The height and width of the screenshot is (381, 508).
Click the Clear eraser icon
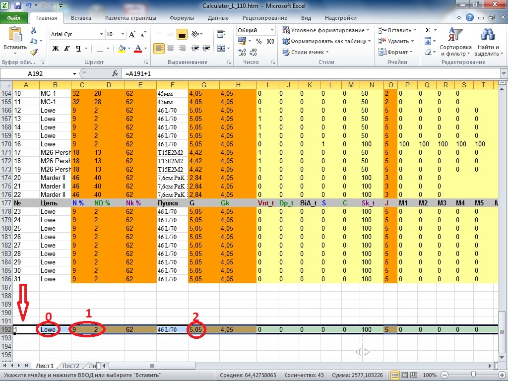[x=428, y=52]
